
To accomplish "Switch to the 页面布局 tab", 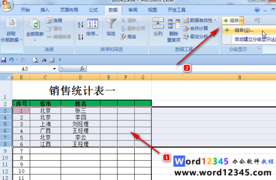I will coord(69,10).
